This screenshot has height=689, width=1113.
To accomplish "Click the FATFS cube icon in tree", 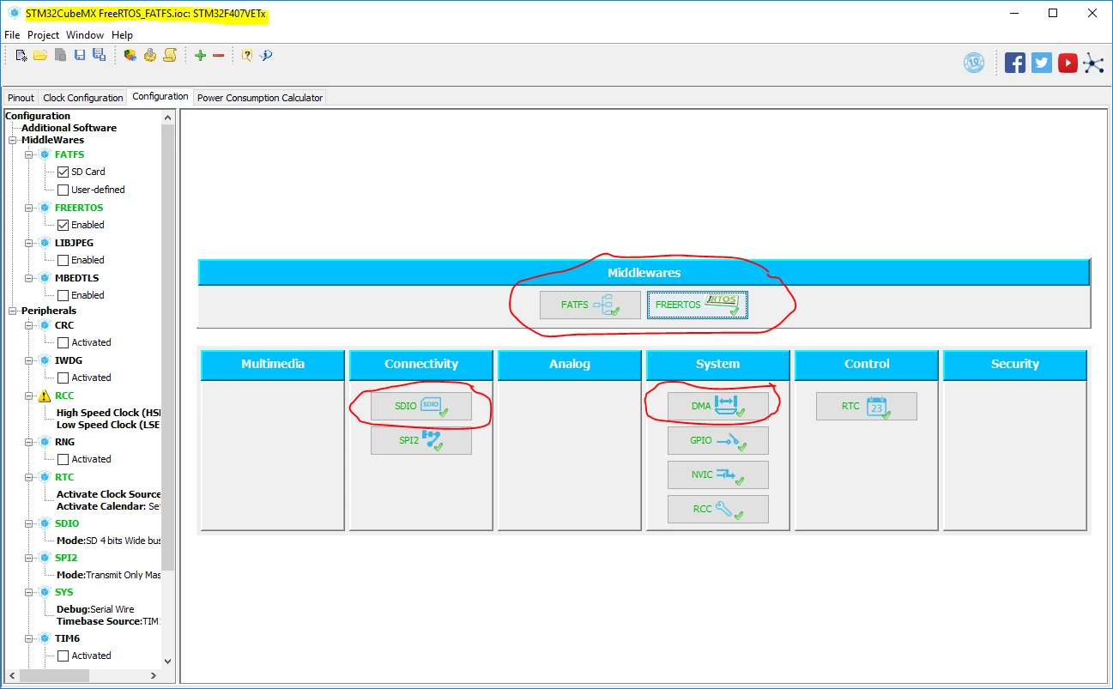I will (45, 154).
